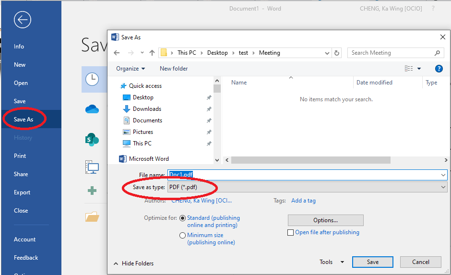
Task: Select Export in the backstage menu
Action: point(22,192)
